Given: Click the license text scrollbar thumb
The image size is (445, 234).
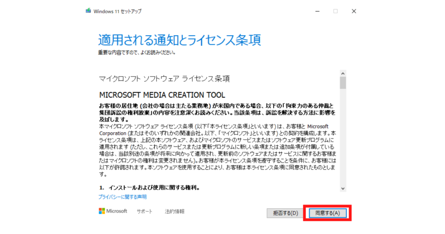Looking at the screenshot, I should point(343,83).
